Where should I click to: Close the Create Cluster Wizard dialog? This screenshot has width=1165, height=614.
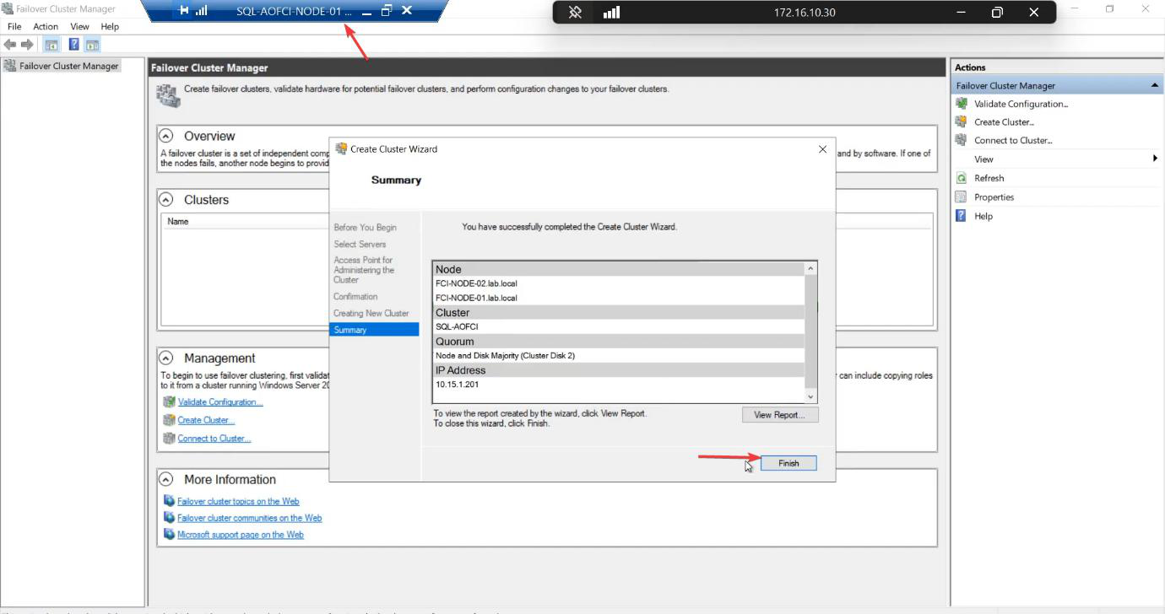[822, 149]
